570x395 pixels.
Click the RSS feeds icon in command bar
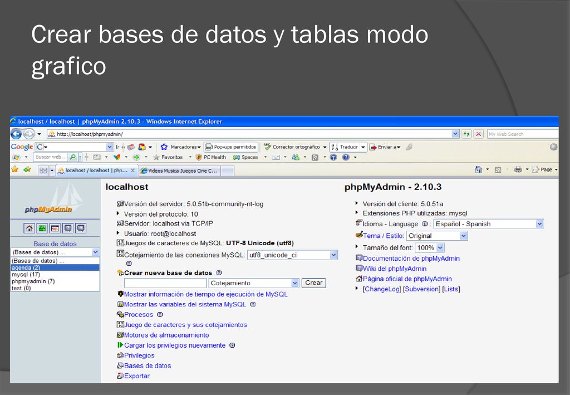[498, 170]
